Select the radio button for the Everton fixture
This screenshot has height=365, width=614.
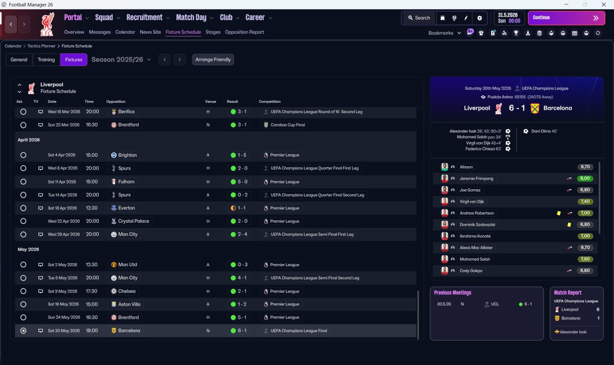[x=23, y=208]
